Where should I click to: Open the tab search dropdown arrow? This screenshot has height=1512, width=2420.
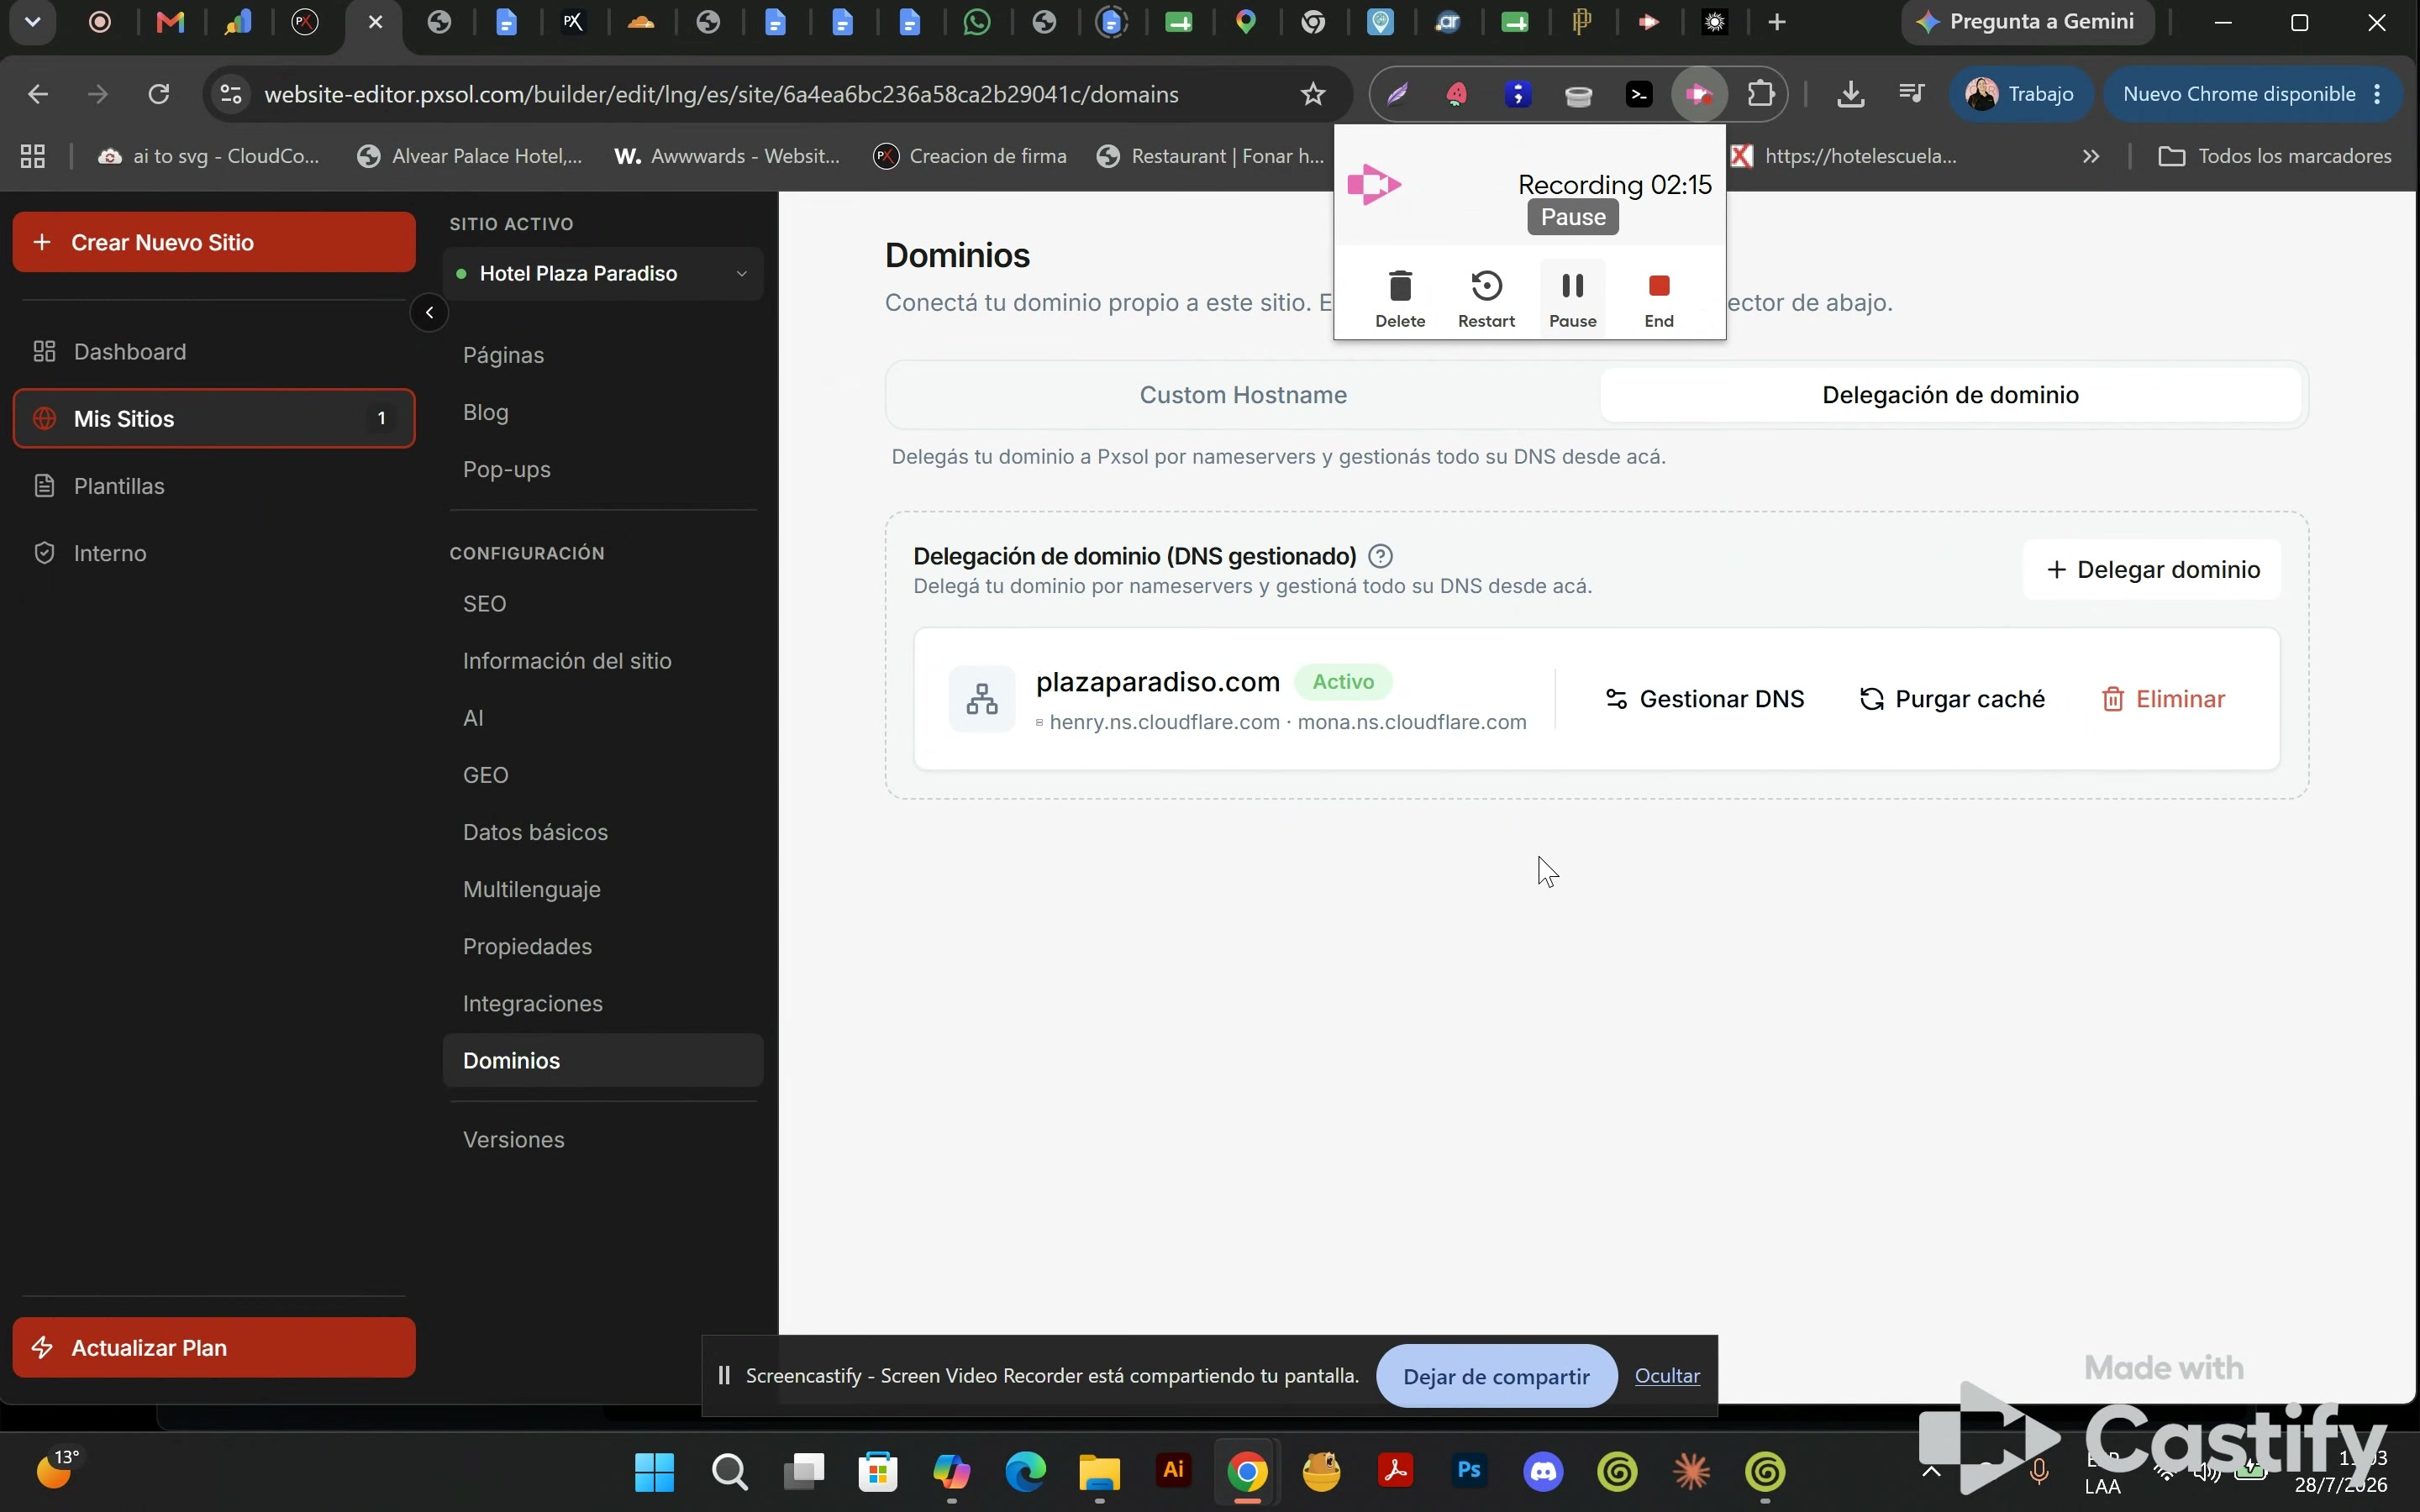[32, 22]
